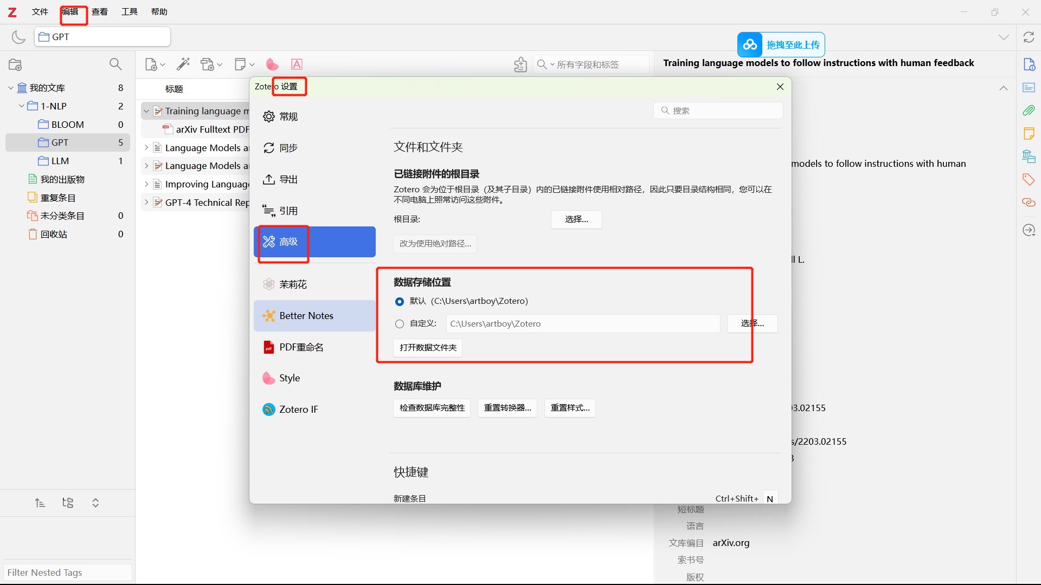
Task: Close the Zotero settings dialog
Action: pyautogui.click(x=780, y=87)
